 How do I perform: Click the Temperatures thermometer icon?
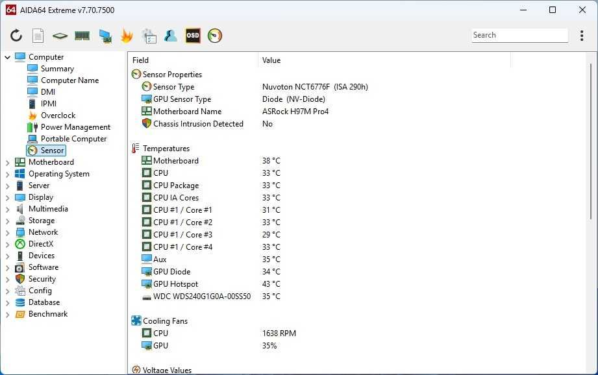click(x=136, y=148)
